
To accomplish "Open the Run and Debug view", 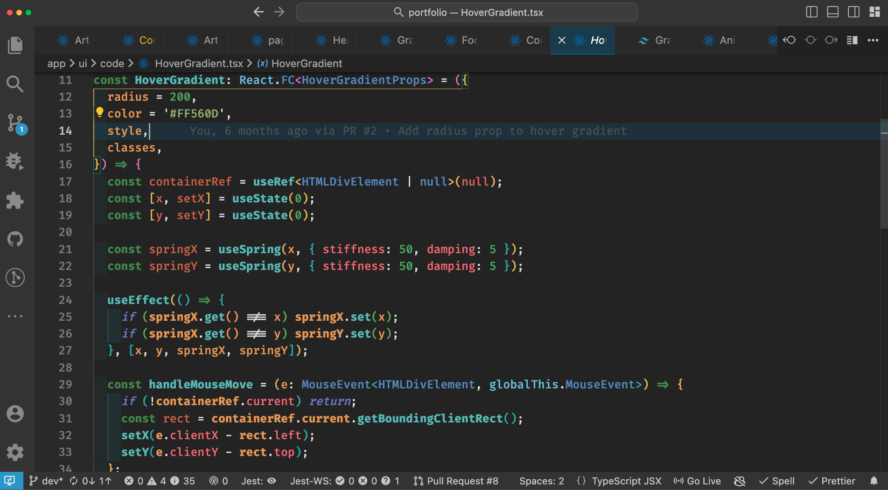I will (15, 161).
